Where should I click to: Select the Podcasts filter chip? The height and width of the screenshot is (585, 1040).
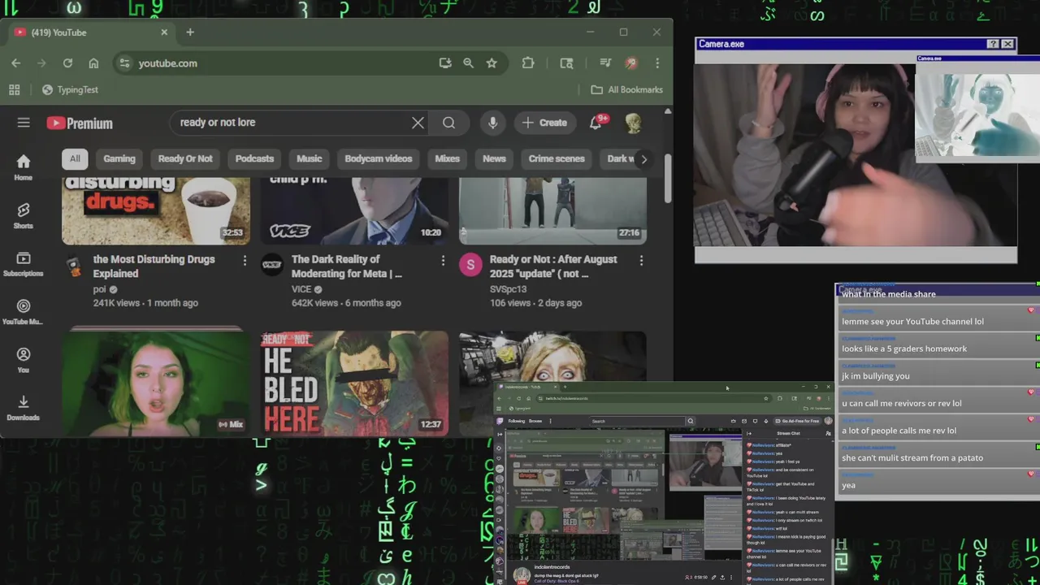254,158
